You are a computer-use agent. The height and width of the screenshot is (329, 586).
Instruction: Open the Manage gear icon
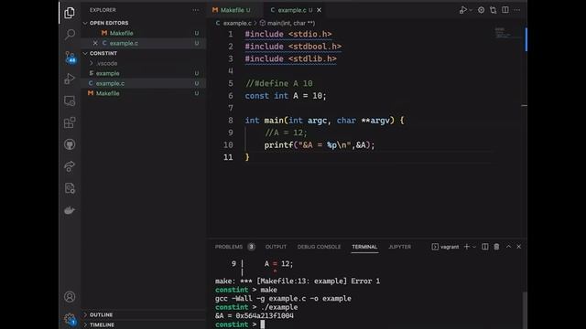point(70,319)
